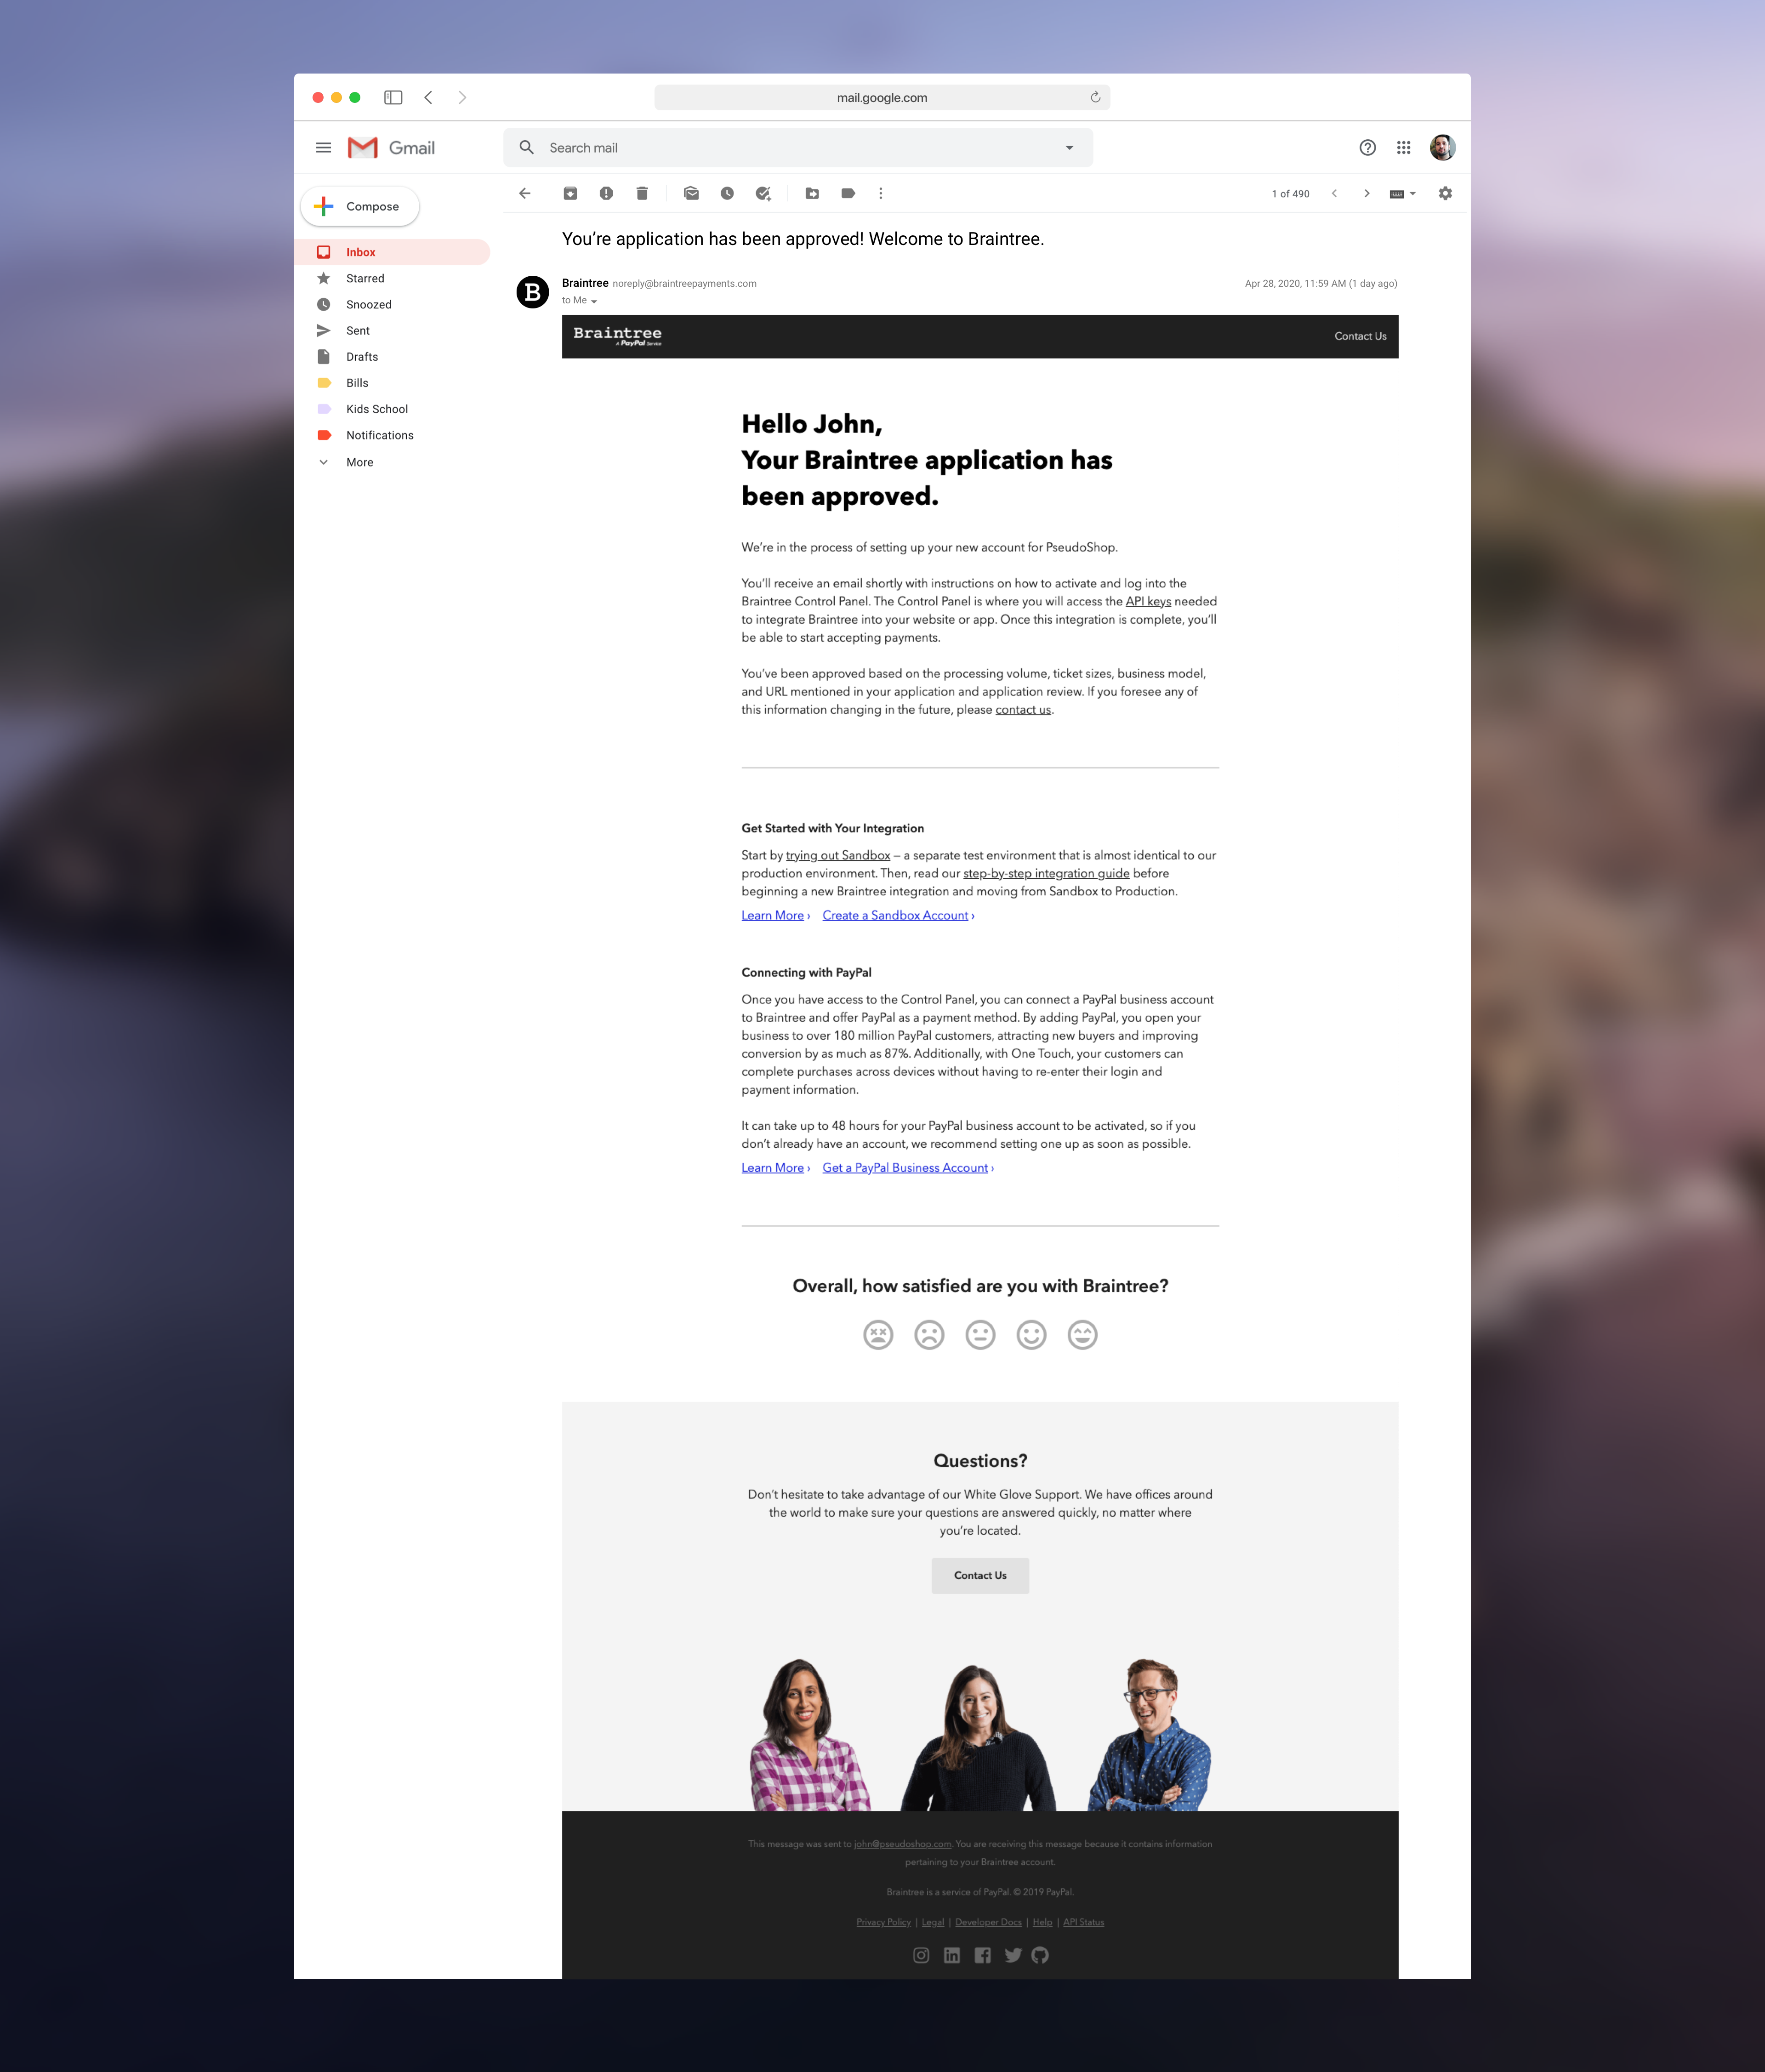Apply a label to this email

(848, 194)
